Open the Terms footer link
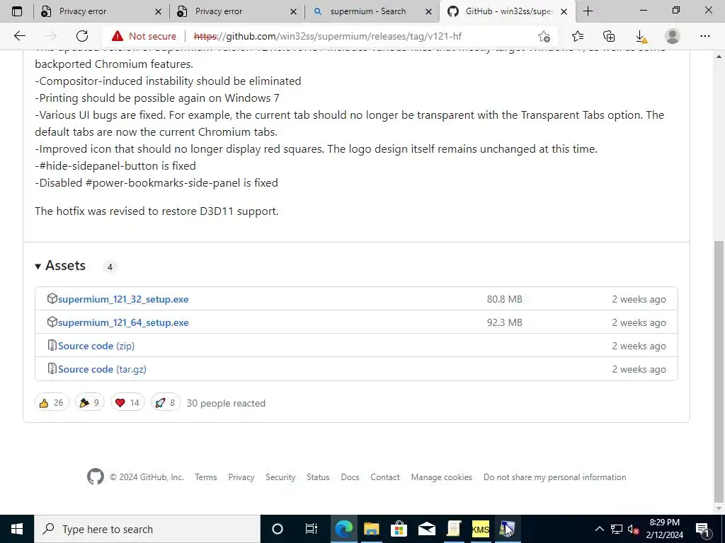Viewport: 725px width, 543px height. pos(206,477)
